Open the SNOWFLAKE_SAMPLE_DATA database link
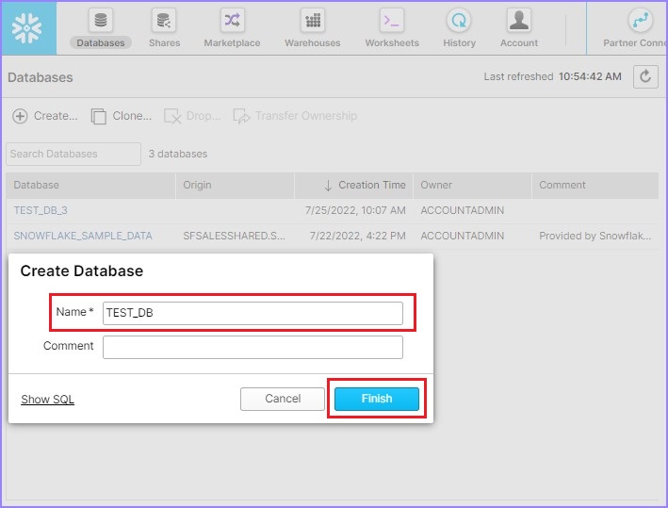Screen dimensions: 668x508 83,237
